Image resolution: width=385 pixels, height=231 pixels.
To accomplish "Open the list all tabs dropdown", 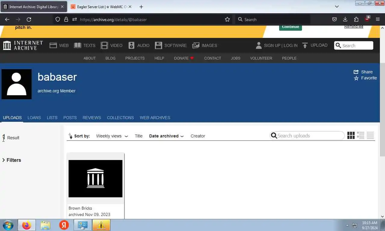I will 337,7.
